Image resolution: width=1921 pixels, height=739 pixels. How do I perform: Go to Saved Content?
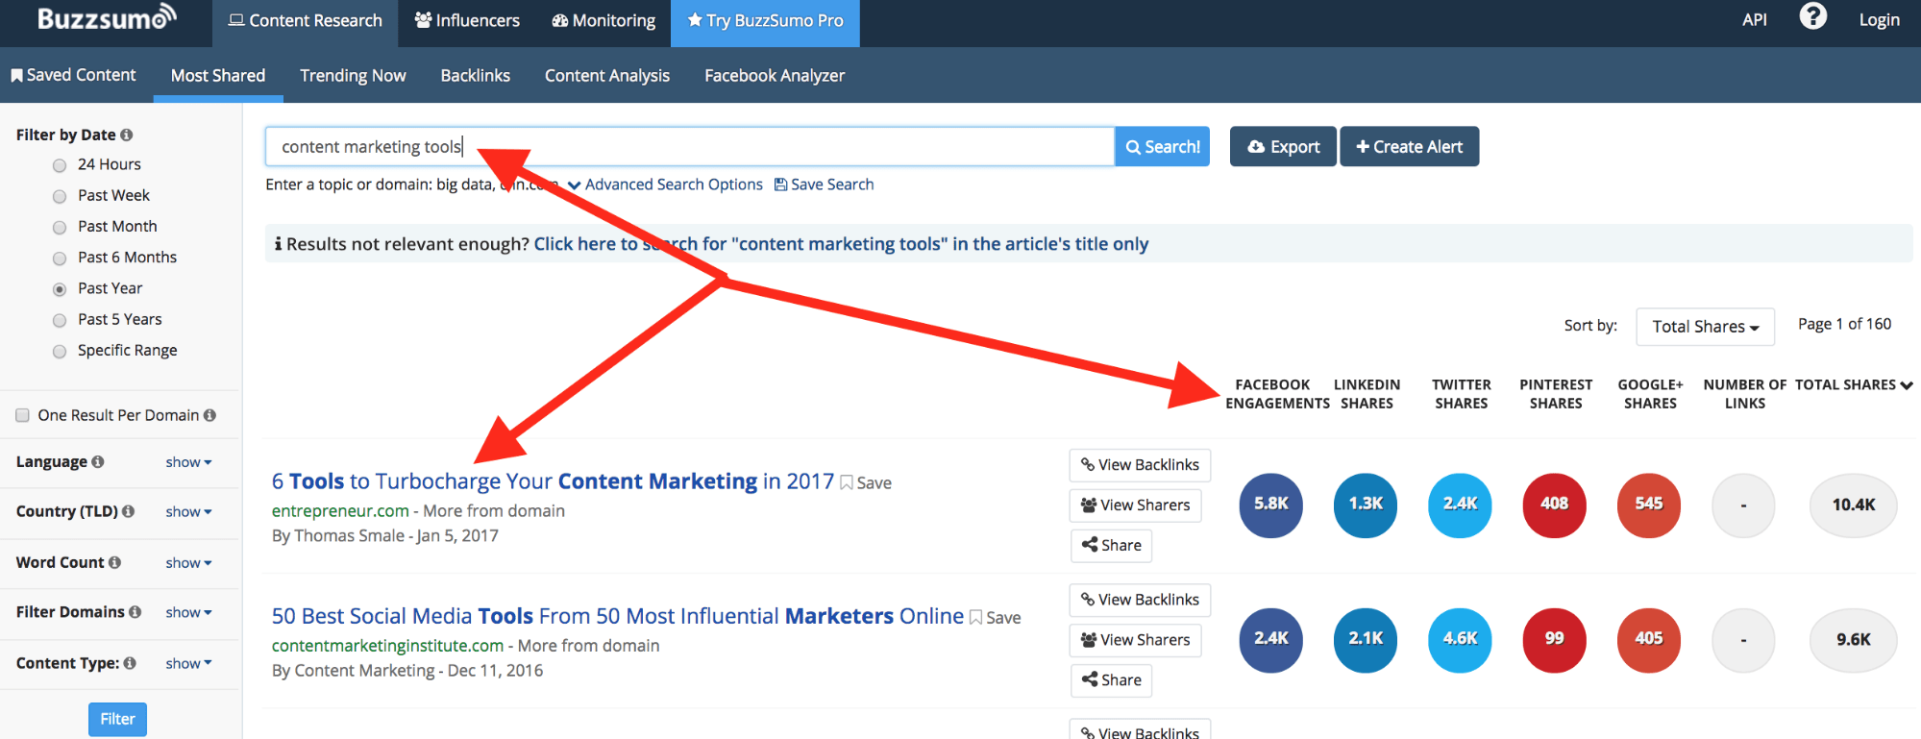point(73,75)
